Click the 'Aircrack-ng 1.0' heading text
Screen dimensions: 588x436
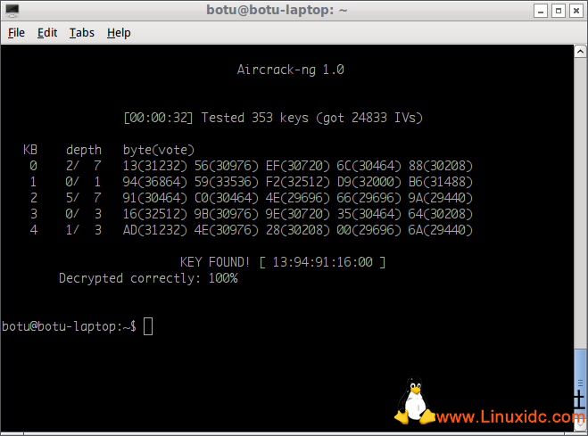(x=290, y=70)
